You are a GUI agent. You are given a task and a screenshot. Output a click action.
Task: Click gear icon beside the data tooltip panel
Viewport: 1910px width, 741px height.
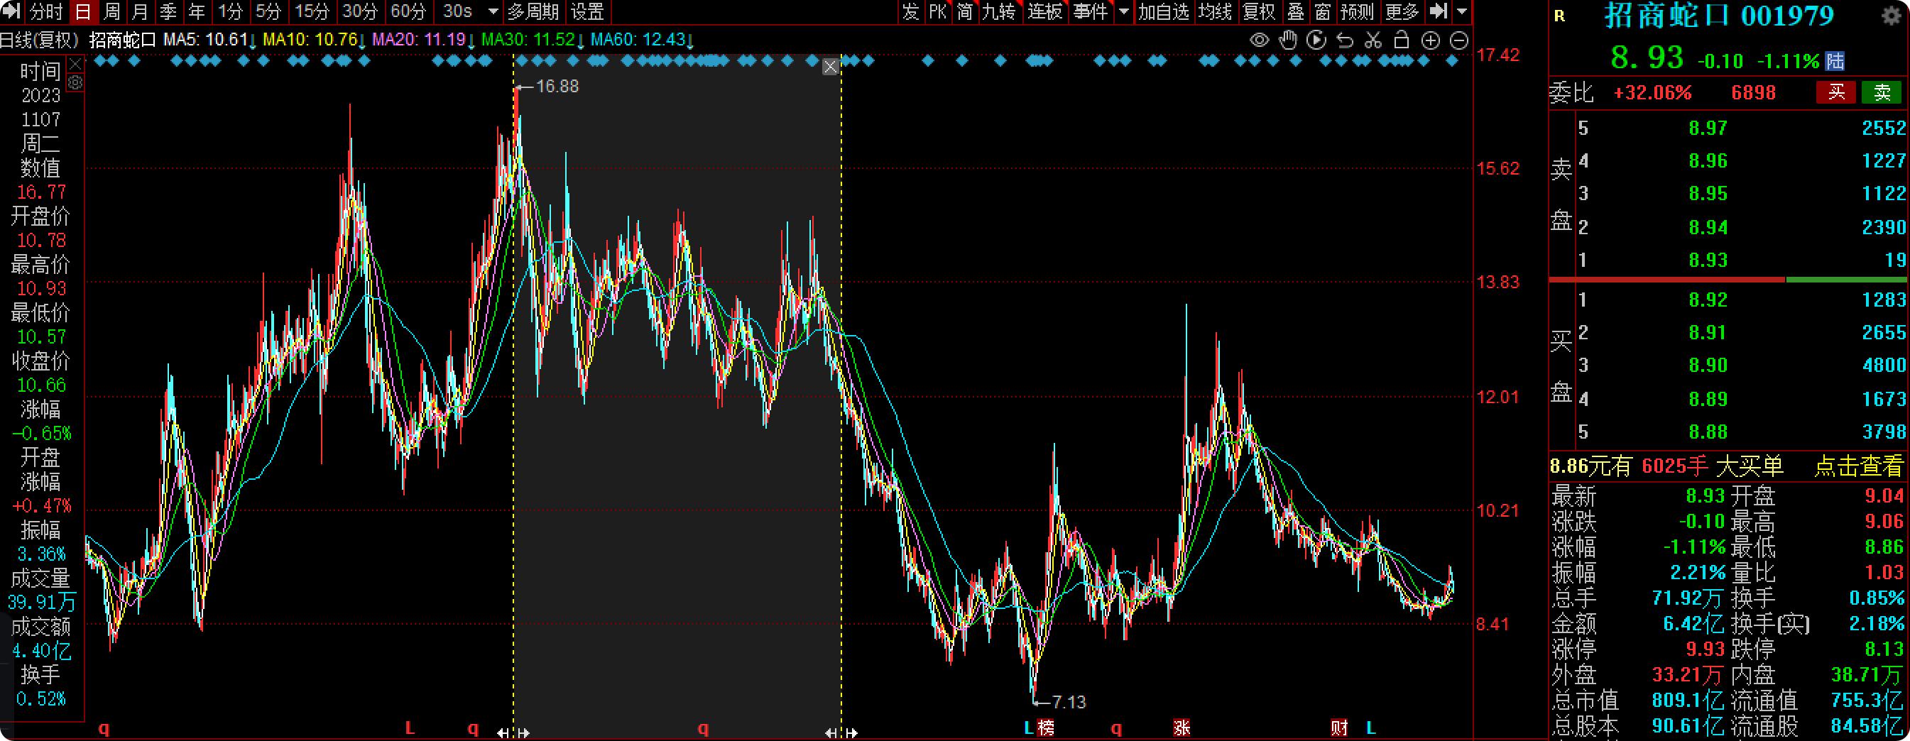pyautogui.click(x=76, y=83)
